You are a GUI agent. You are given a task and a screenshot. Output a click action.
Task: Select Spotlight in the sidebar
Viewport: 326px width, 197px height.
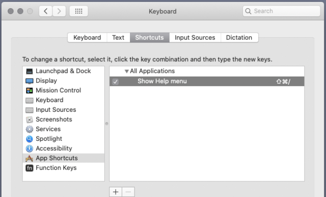[63, 139]
